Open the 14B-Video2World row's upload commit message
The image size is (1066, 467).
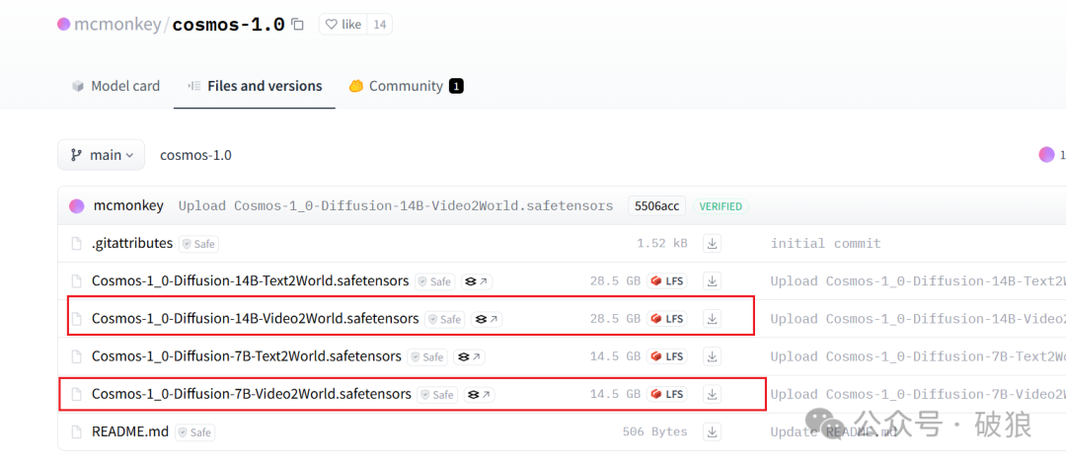918,318
